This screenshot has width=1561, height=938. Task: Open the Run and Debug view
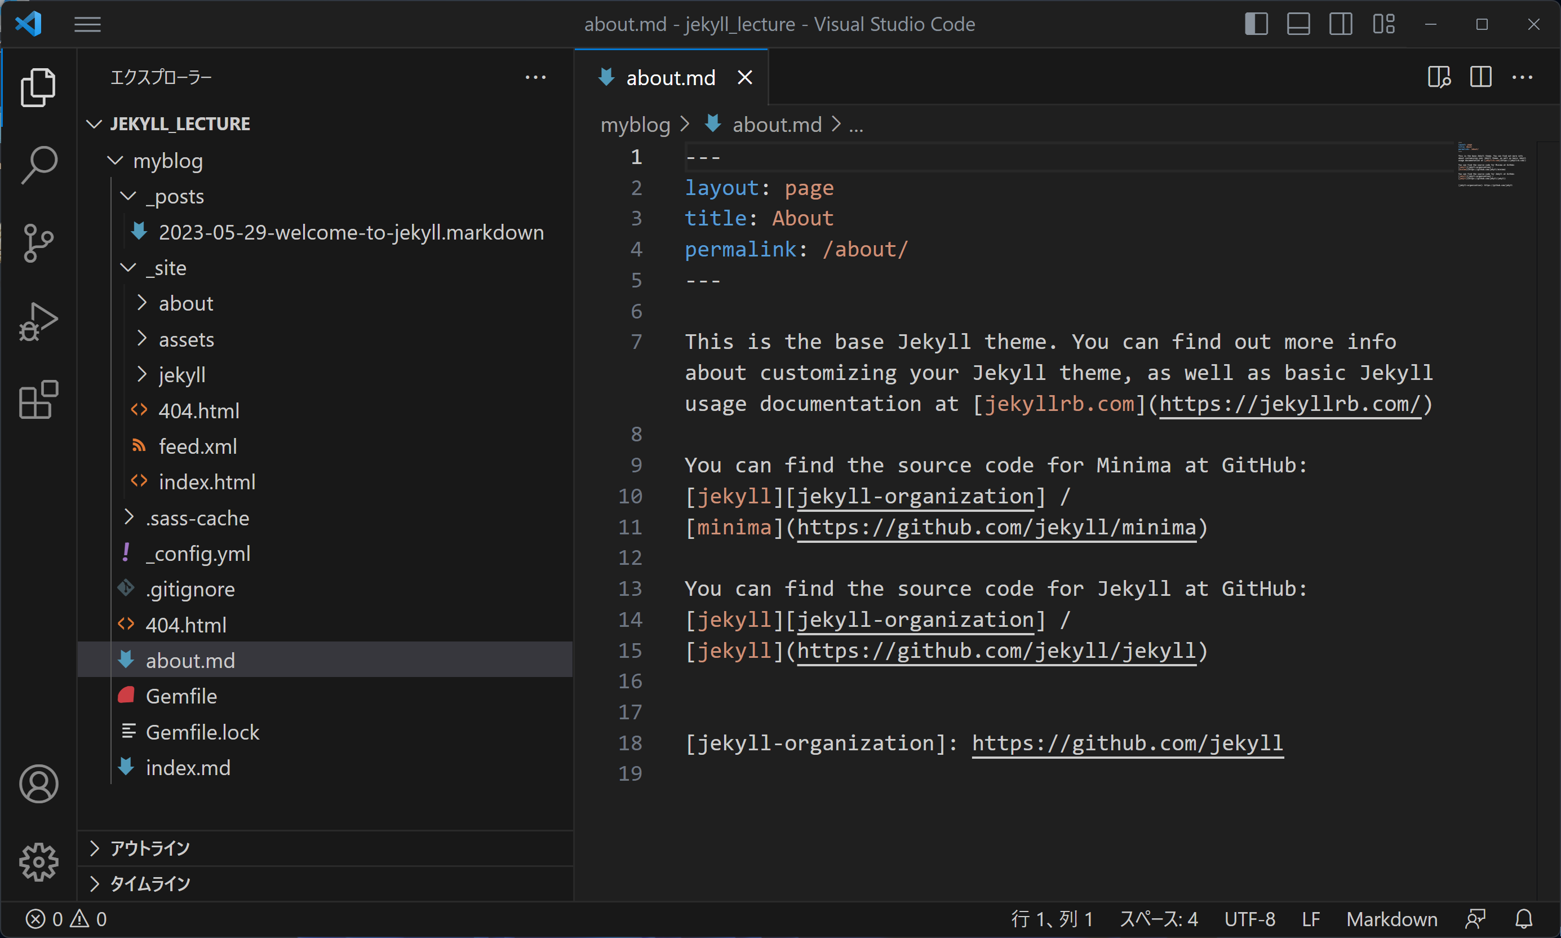point(38,322)
